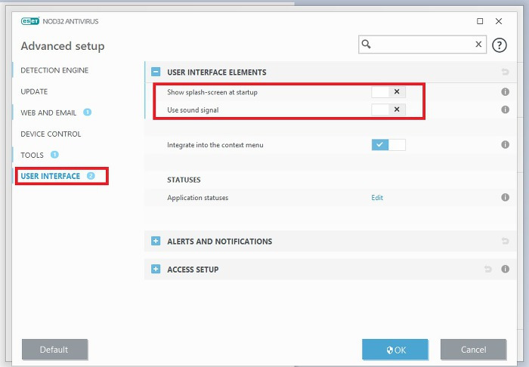Image resolution: width=529 pixels, height=367 pixels.
Task: Click the Default button
Action: pyautogui.click(x=54, y=350)
